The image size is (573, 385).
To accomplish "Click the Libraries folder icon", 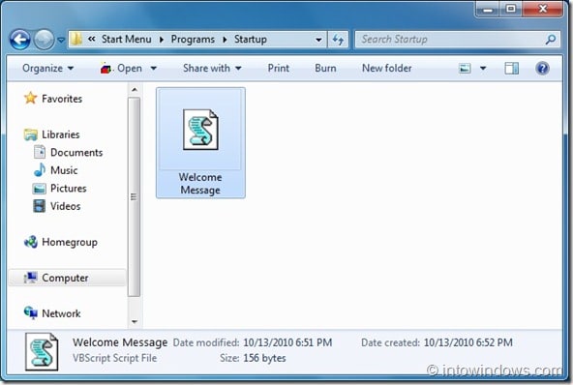I will 31,134.
